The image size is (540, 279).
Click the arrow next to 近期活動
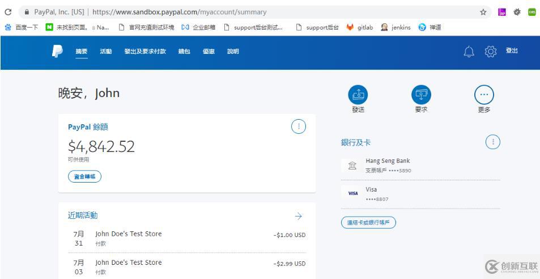[x=298, y=216]
